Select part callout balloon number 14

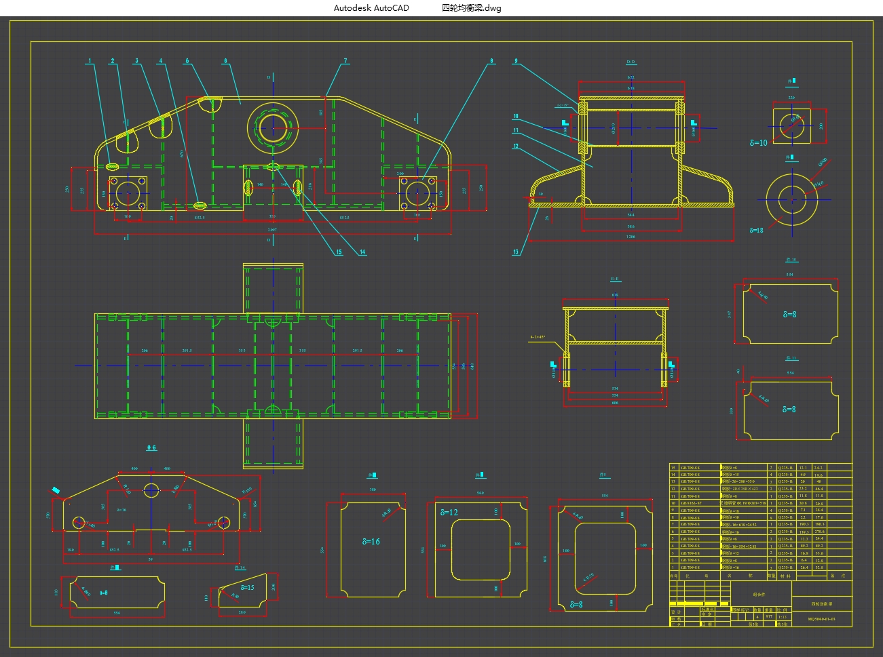[x=362, y=252]
